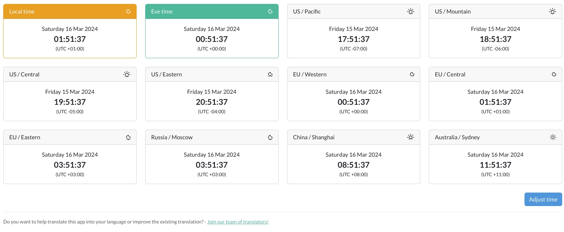Screen dimensions: 564x232
Task: Open the Join our team of translators link
Action: pos(238,222)
